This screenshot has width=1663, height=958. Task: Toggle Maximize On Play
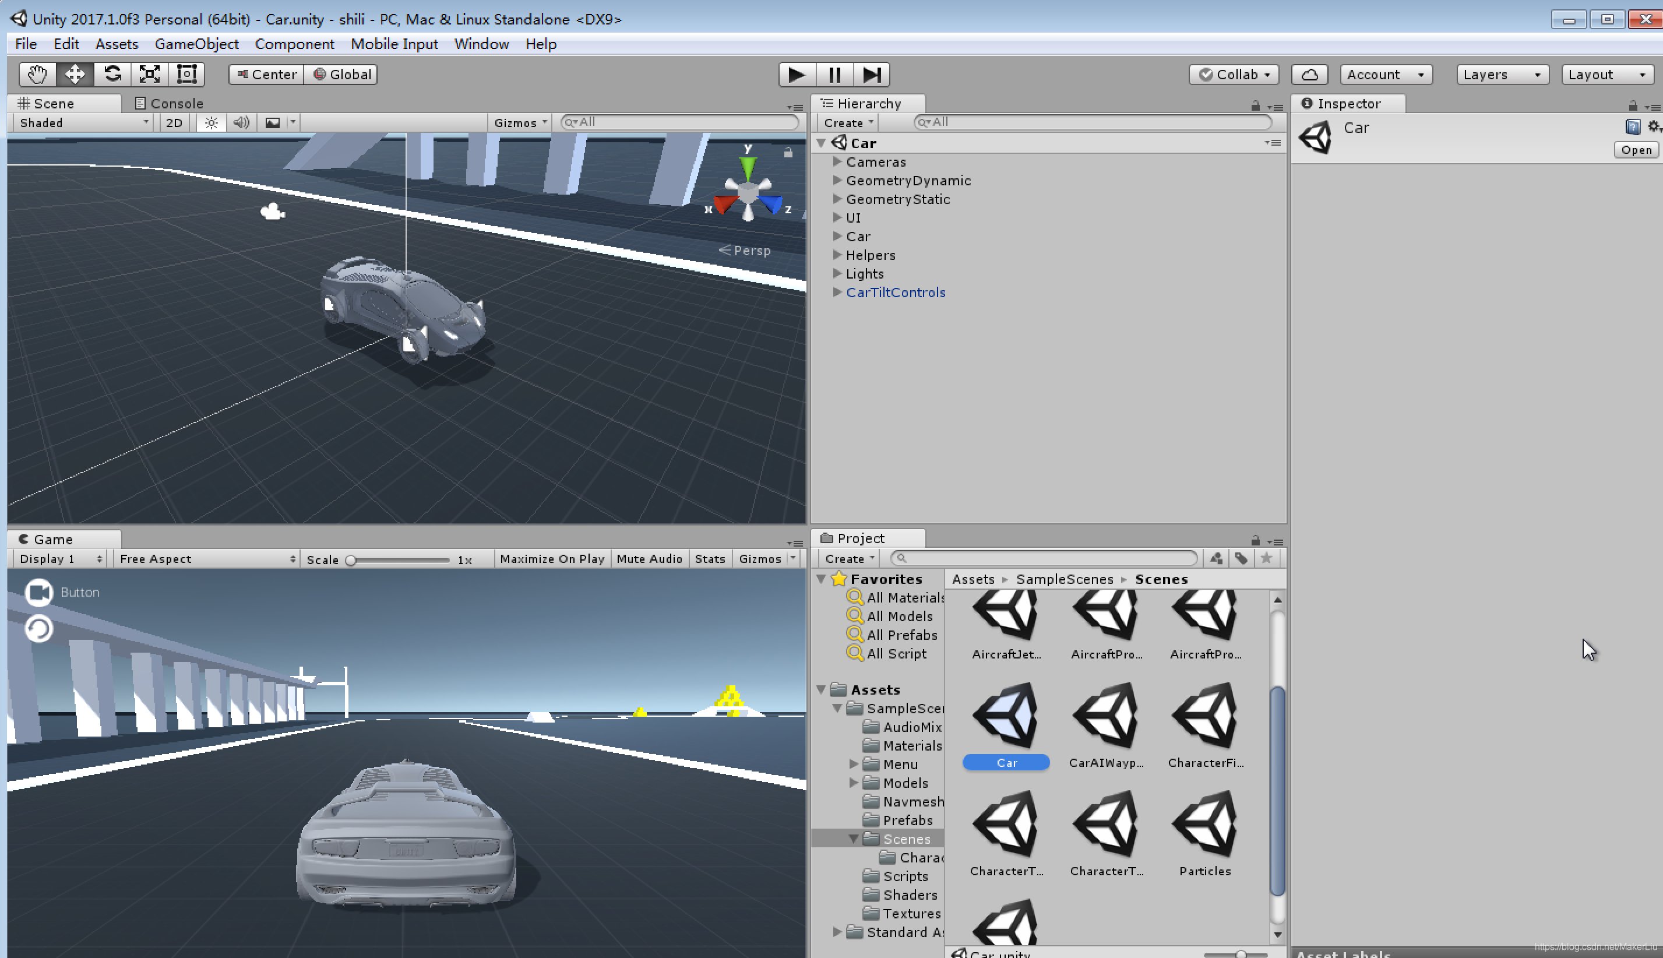552,559
